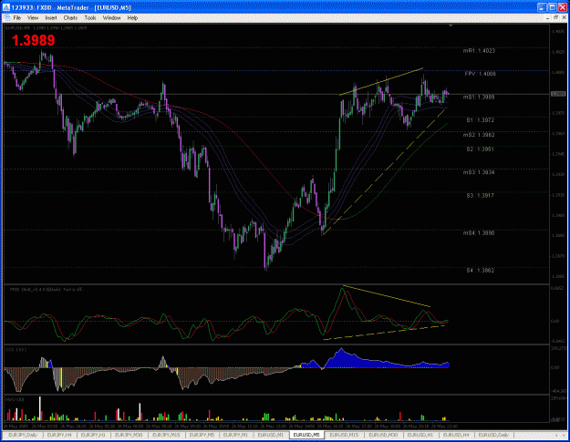The image size is (570, 442).
Task: Click the S3: 1.3917 support label
Action: point(481,195)
